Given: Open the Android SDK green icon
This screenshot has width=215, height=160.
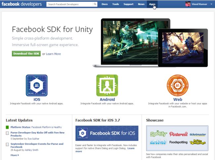Looking at the screenshot, I should pyautogui.click(x=107, y=85).
